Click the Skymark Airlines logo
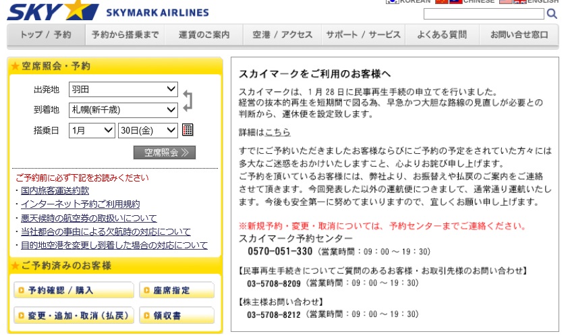568x336 pixels. (x=108, y=11)
